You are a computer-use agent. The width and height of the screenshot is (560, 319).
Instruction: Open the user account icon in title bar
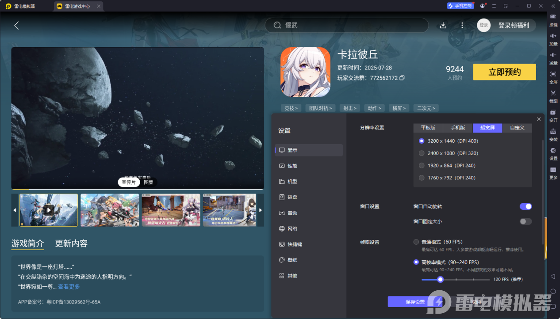point(483,6)
